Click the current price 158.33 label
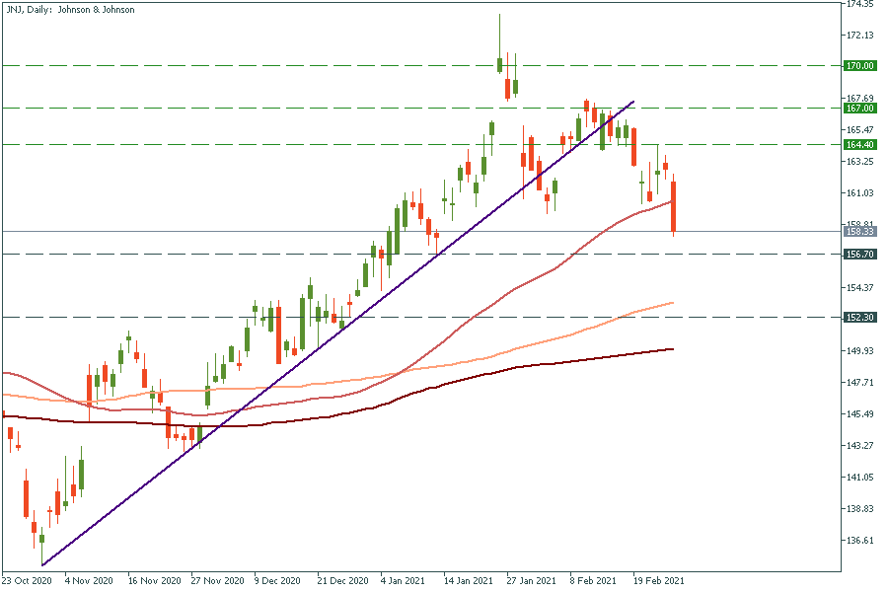This screenshot has width=888, height=592. [859, 231]
